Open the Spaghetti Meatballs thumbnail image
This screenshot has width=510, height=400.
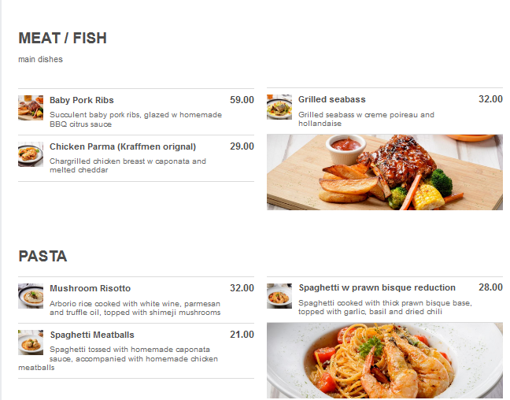pyautogui.click(x=31, y=343)
